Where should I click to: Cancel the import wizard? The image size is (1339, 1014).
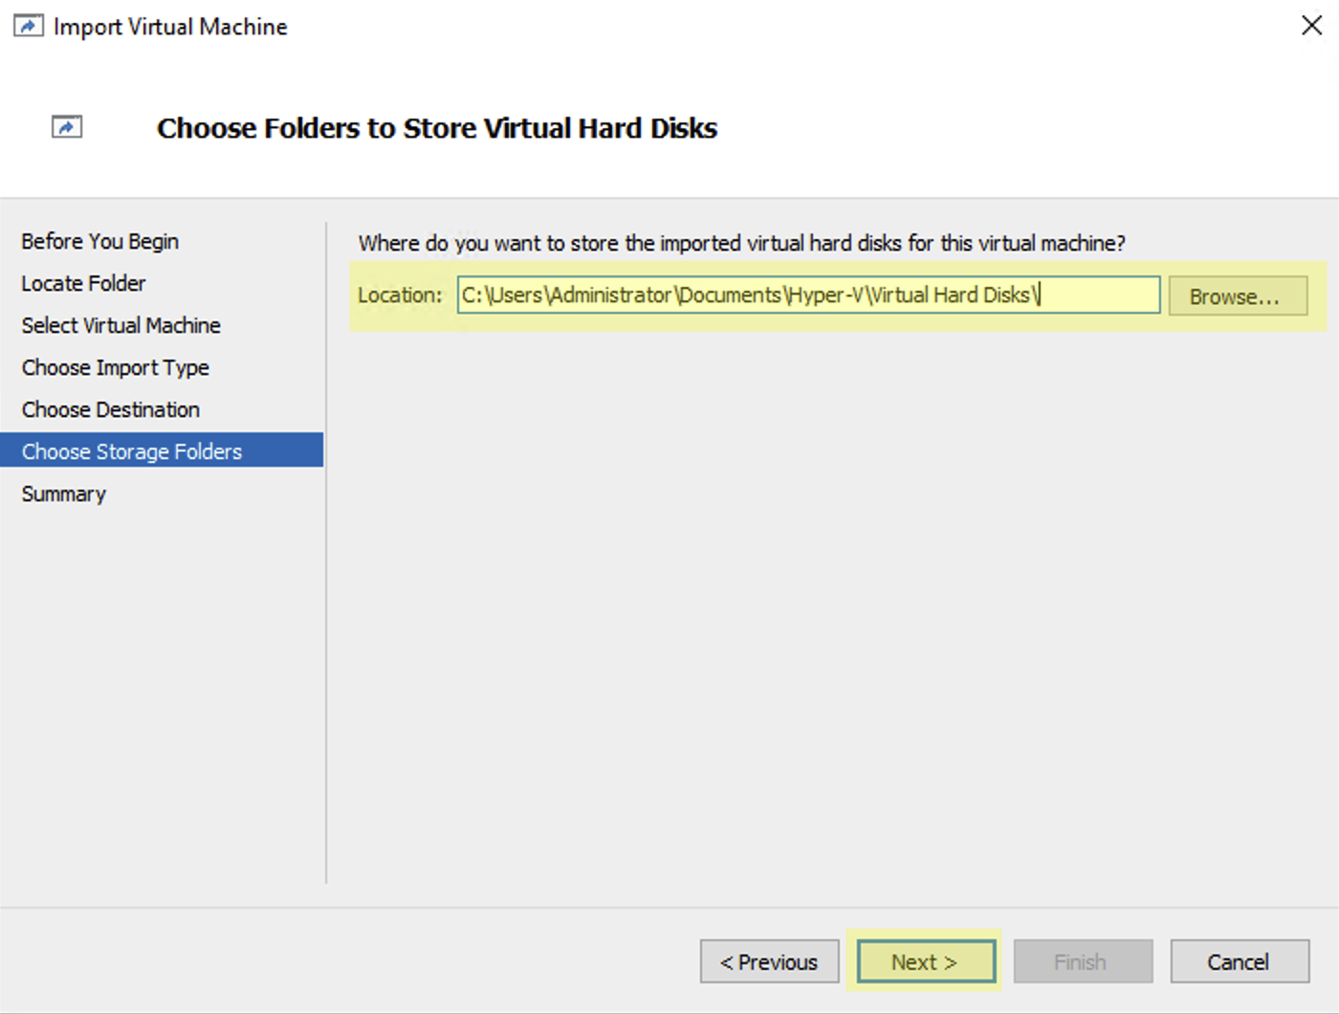click(1239, 961)
